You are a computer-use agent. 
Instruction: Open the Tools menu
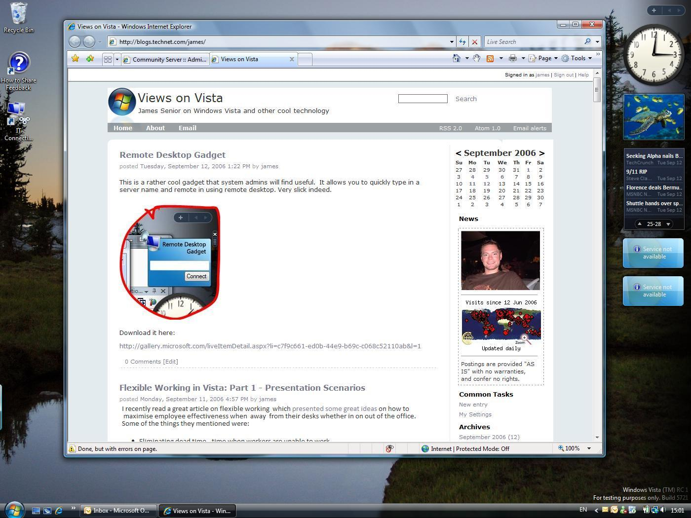point(576,58)
